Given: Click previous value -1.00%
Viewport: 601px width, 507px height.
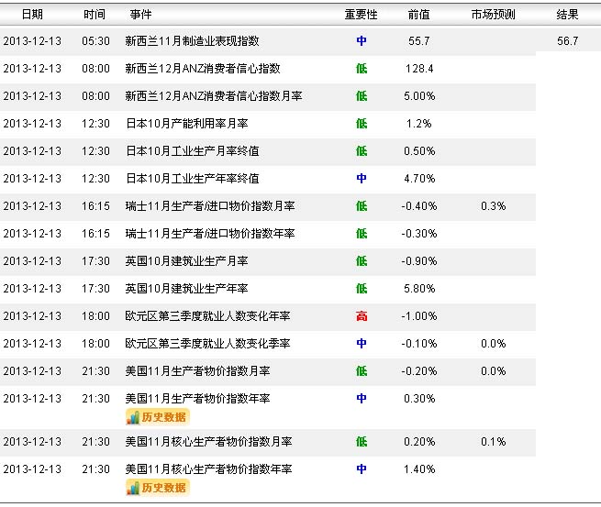Looking at the screenshot, I should point(419,316).
